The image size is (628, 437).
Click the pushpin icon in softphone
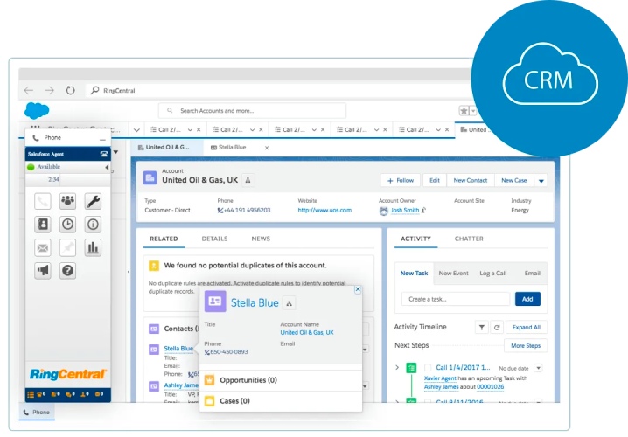[x=67, y=247]
